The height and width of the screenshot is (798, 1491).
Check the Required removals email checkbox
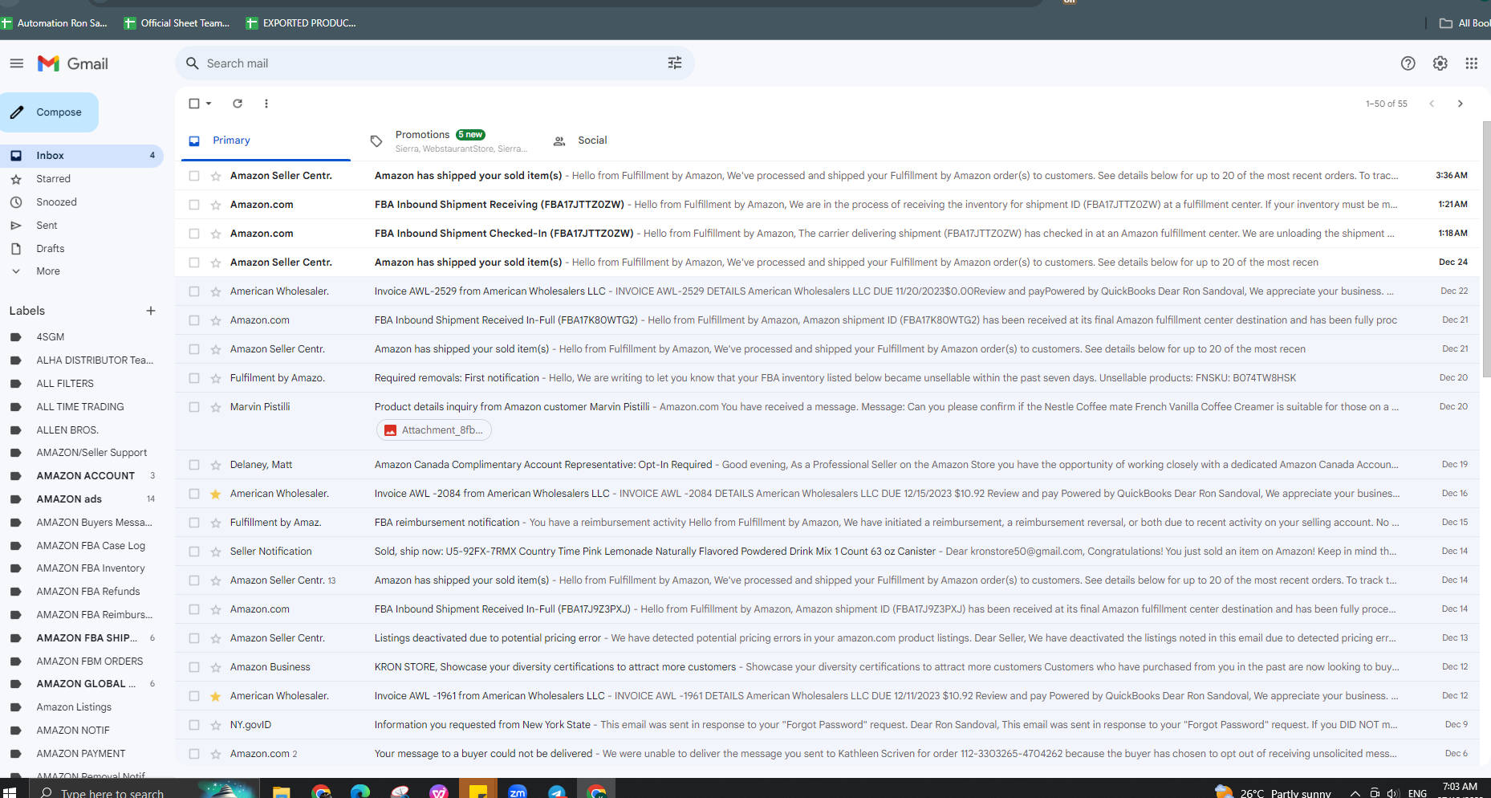(x=194, y=378)
